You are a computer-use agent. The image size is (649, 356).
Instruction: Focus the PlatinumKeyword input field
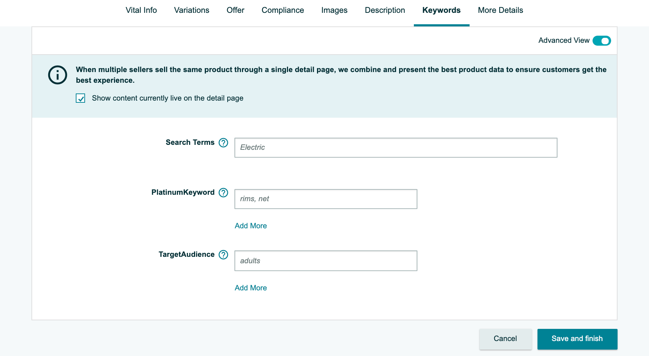pos(326,199)
